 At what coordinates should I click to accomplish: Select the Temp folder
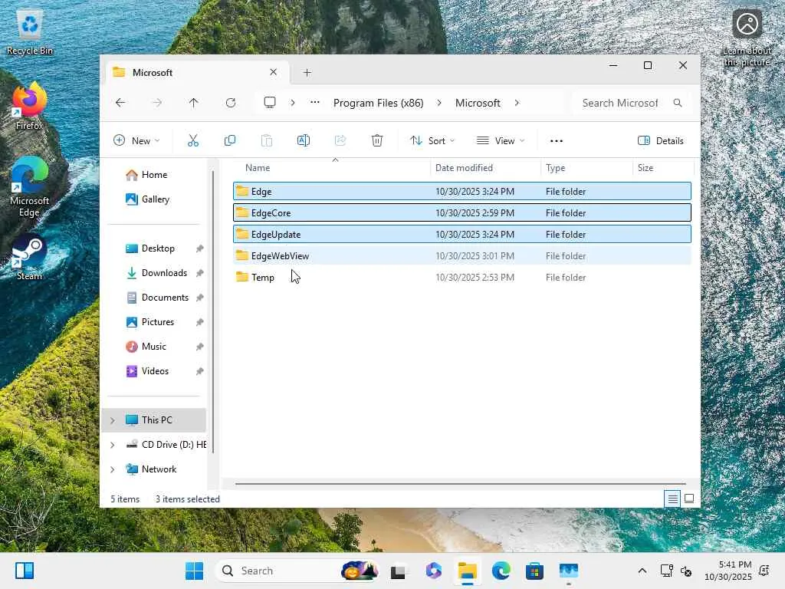(x=462, y=278)
